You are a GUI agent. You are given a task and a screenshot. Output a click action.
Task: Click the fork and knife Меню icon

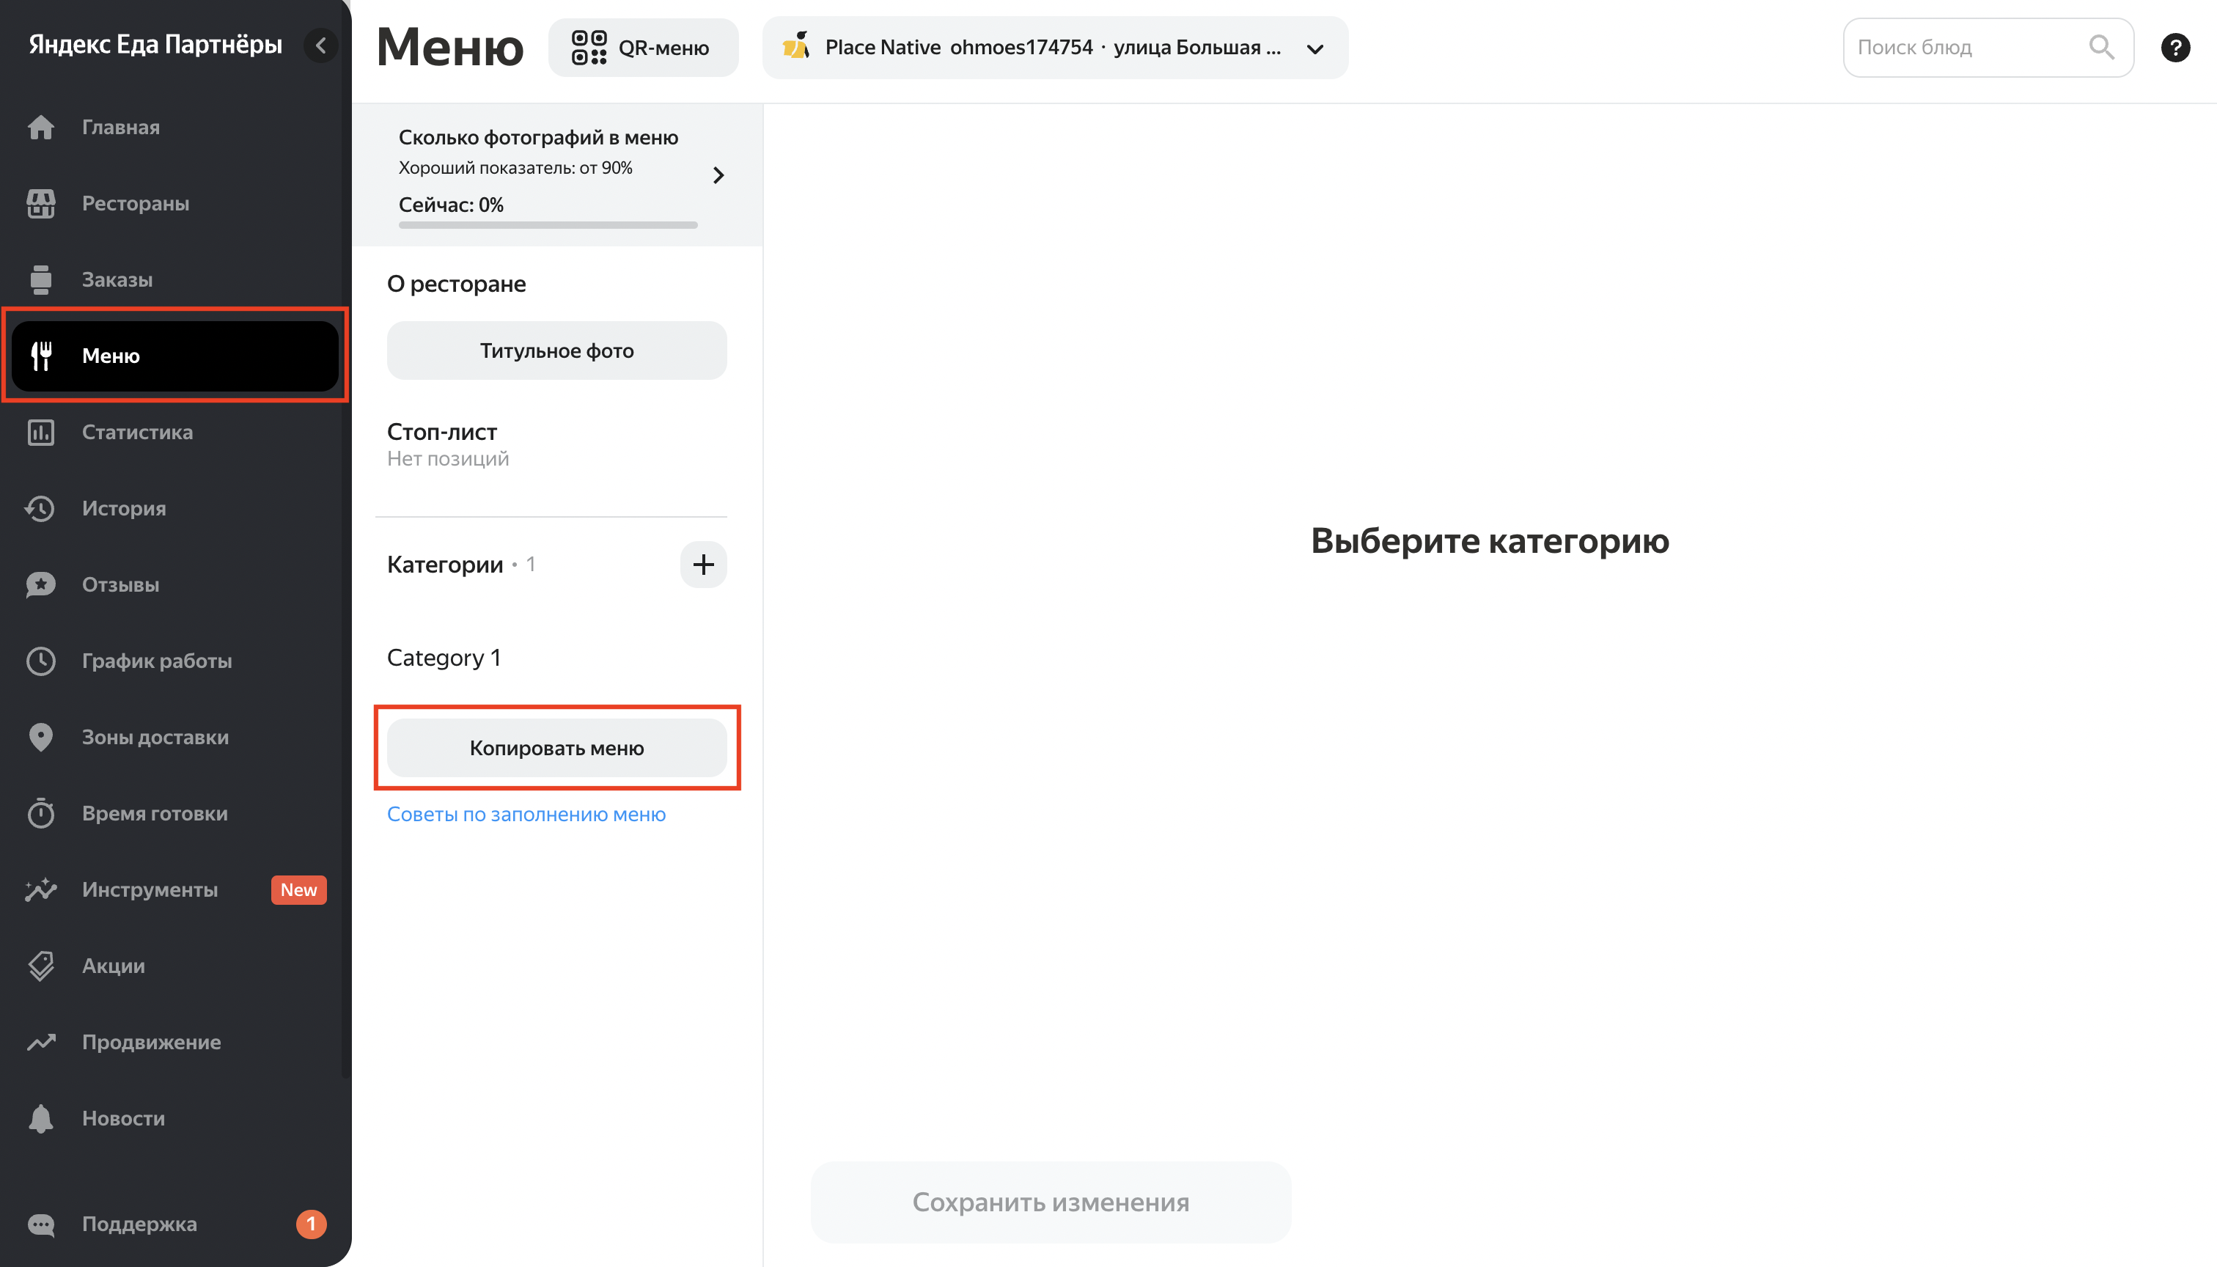(x=41, y=356)
